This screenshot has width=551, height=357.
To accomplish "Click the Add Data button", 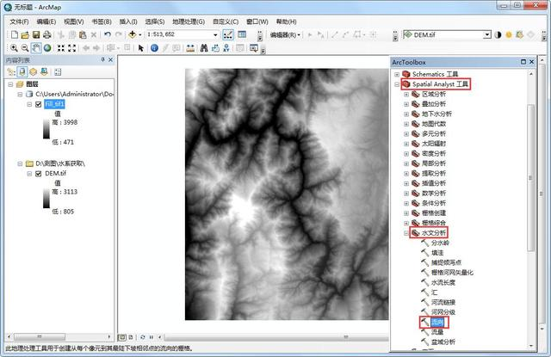I will 132,34.
